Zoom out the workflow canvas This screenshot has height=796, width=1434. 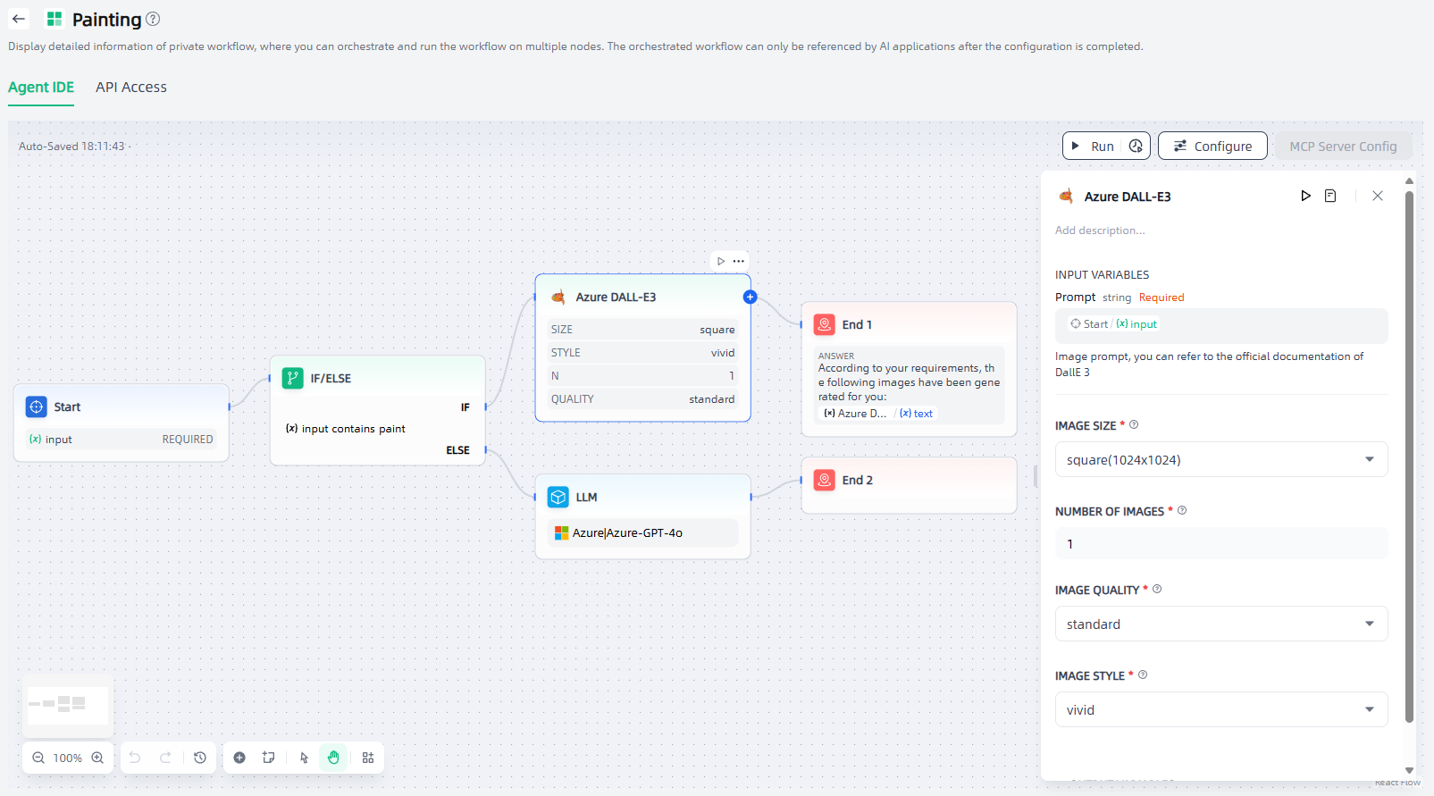pyautogui.click(x=38, y=758)
